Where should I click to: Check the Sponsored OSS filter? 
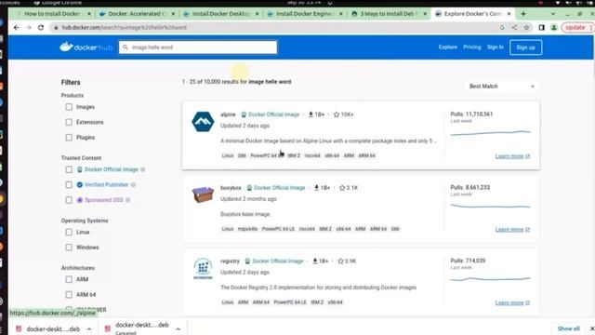69,200
